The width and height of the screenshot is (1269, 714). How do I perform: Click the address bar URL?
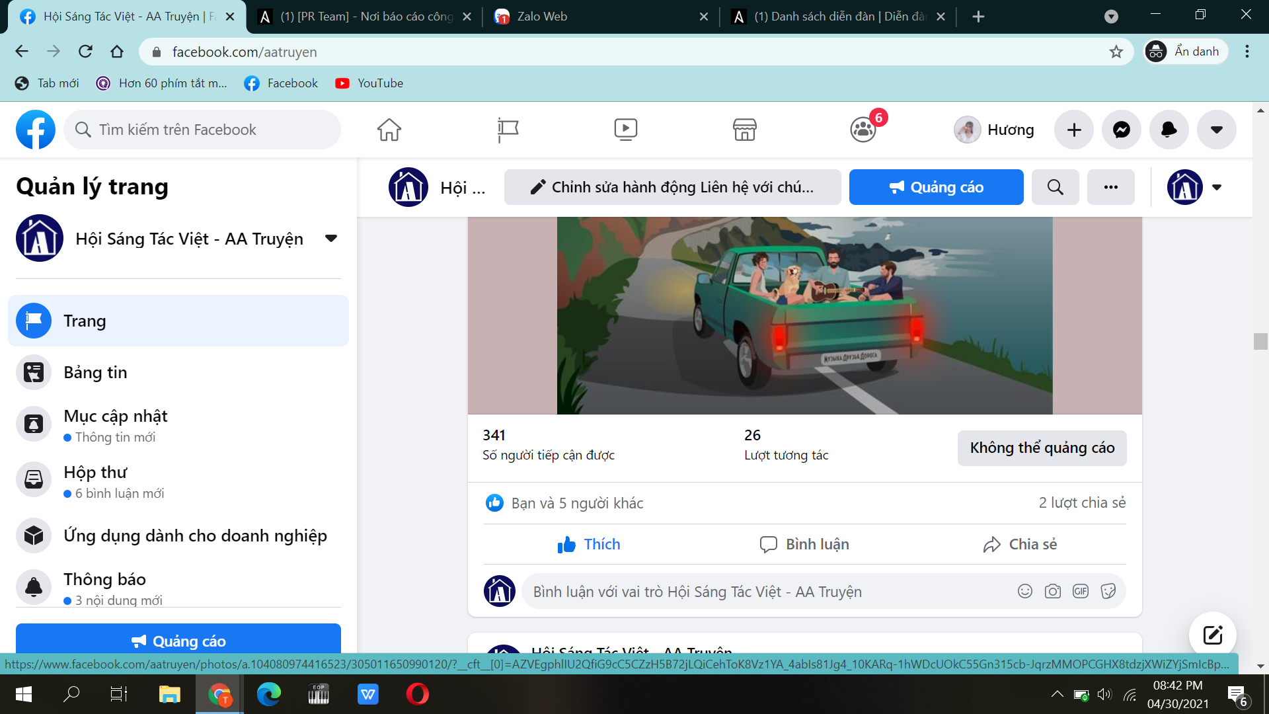coord(245,52)
